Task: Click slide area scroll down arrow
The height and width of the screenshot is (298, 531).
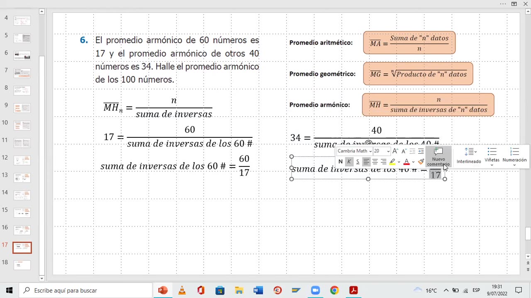Action: (528, 256)
